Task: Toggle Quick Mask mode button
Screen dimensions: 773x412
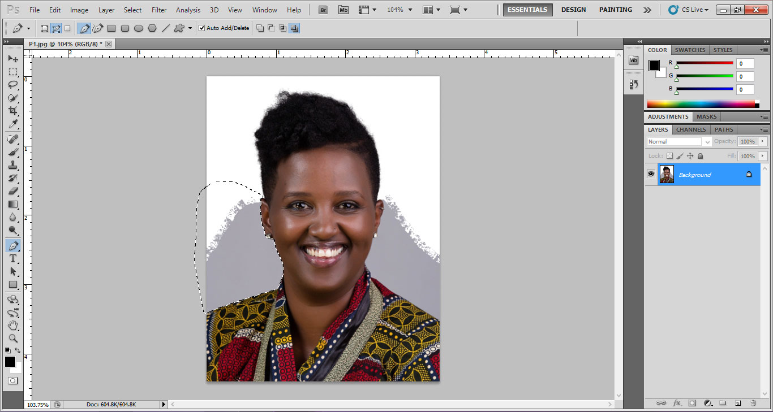Action: tap(12, 380)
